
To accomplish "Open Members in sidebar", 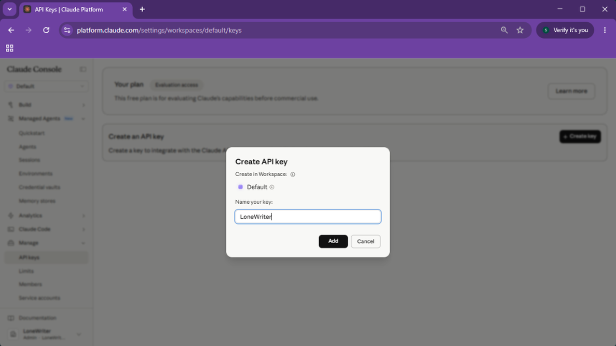I will [30, 285].
